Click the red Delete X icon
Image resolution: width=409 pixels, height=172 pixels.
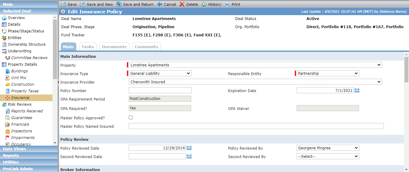click(x=182, y=4)
